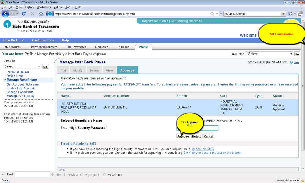Image resolution: width=305 pixels, height=183 pixels.
Task: Click the padlock icon in status bar
Action: [x=302, y=180]
